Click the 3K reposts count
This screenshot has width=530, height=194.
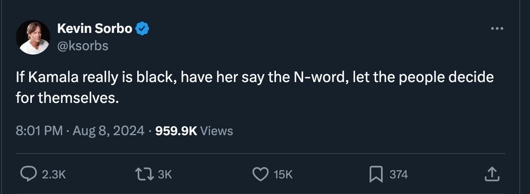pos(165,175)
